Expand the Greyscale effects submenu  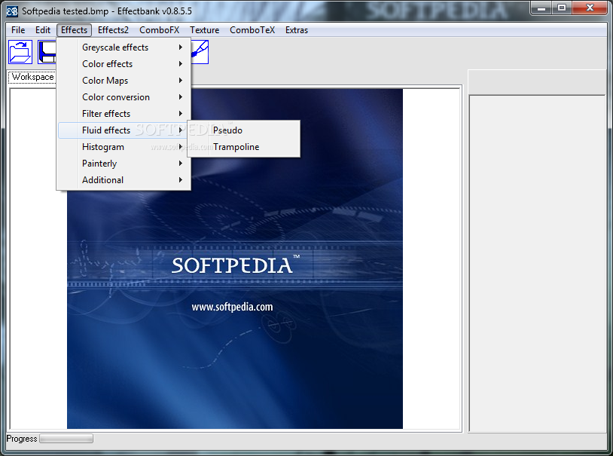pyautogui.click(x=124, y=47)
